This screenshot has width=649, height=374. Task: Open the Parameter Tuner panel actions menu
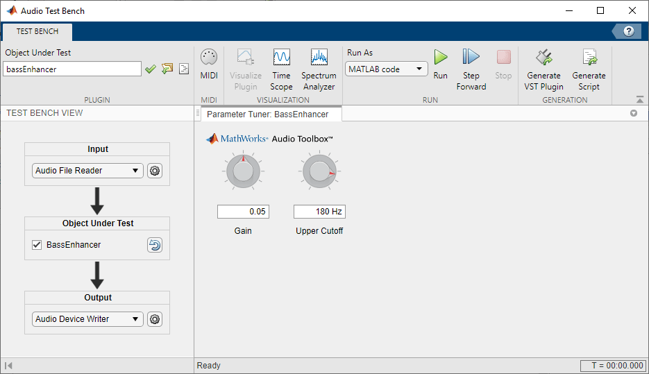click(634, 113)
